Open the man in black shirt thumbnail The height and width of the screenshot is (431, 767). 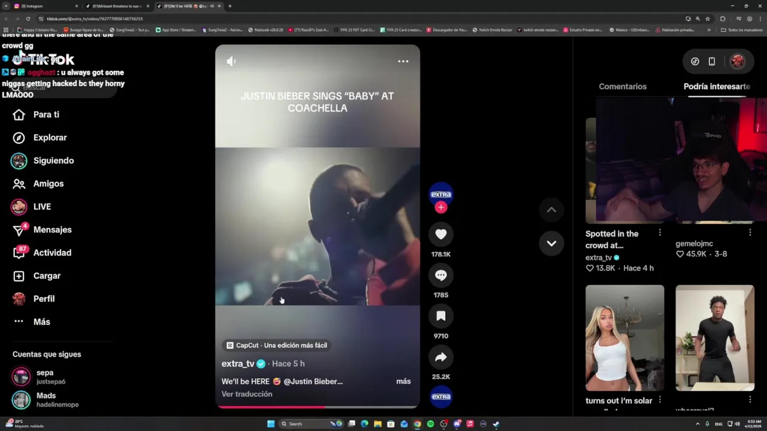715,338
